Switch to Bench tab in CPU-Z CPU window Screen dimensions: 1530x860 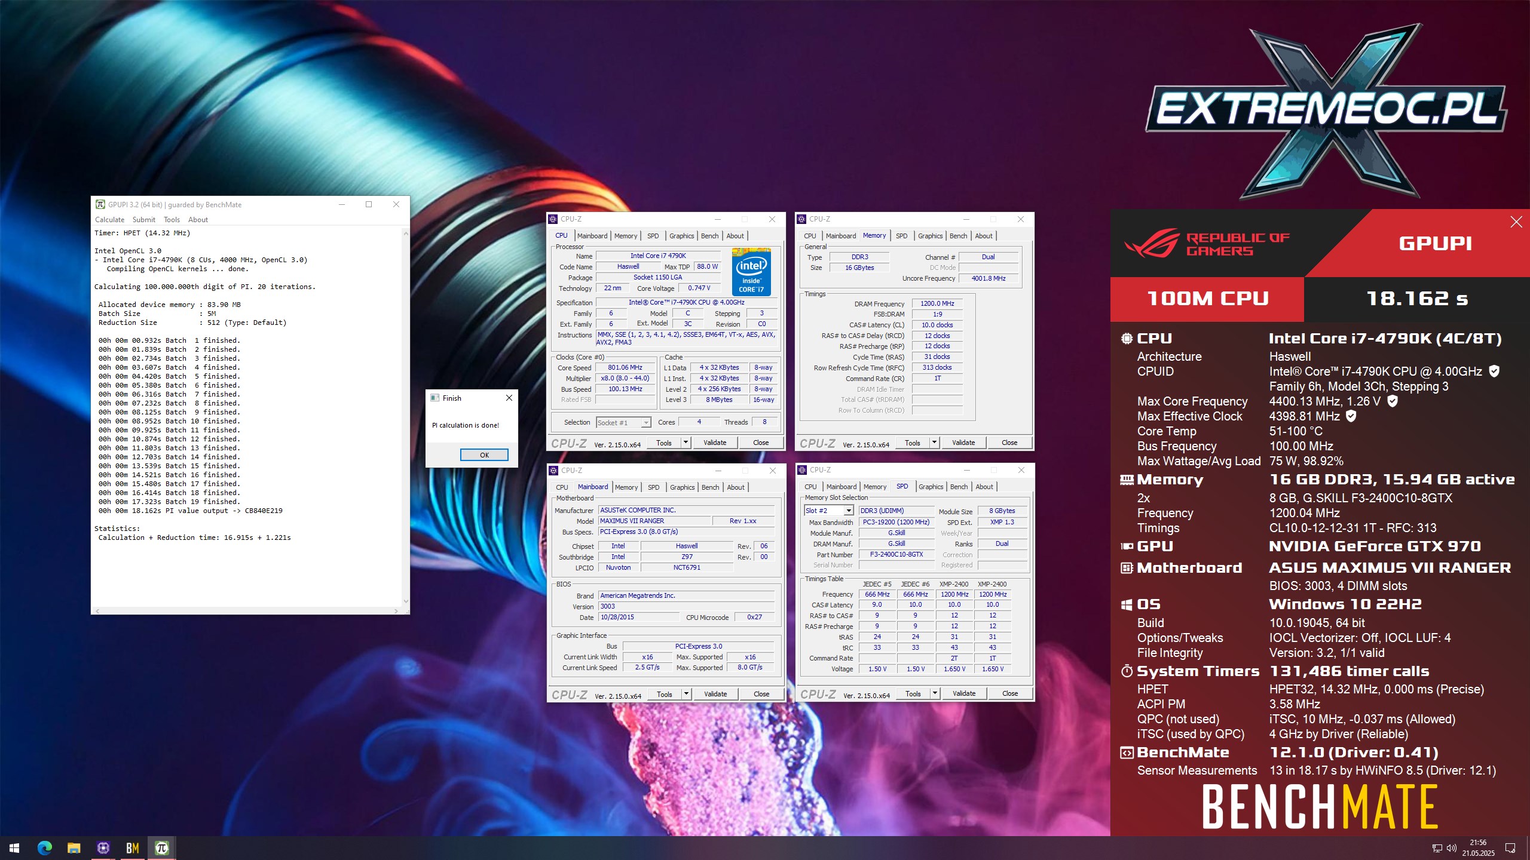[x=709, y=236]
